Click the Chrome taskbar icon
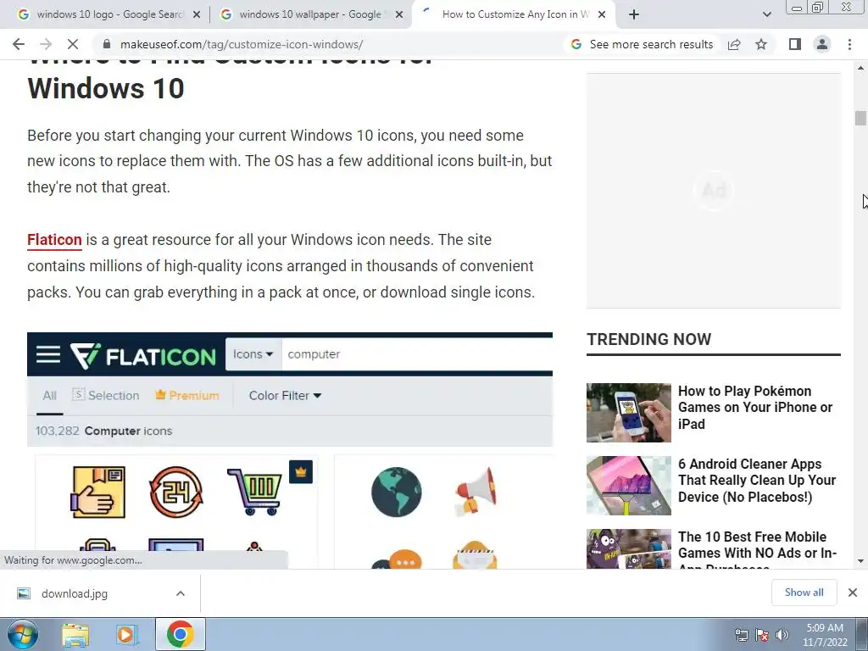The height and width of the screenshot is (651, 868). coord(180,634)
